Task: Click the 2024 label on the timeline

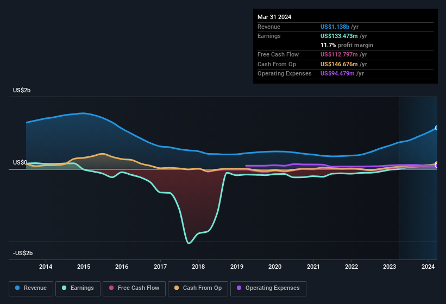Action: (x=428, y=267)
